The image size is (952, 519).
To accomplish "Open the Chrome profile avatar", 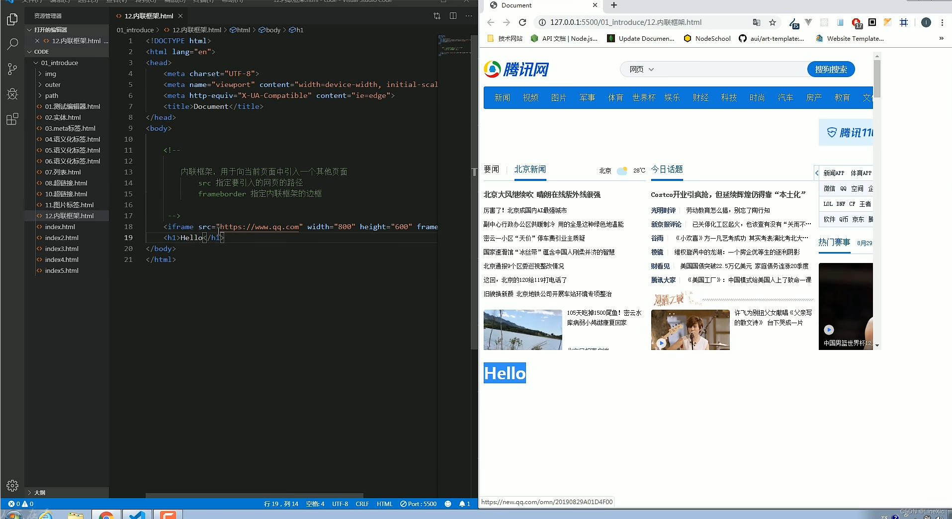I will click(926, 22).
